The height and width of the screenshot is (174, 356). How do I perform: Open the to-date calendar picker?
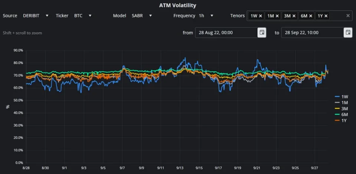[x=348, y=33]
